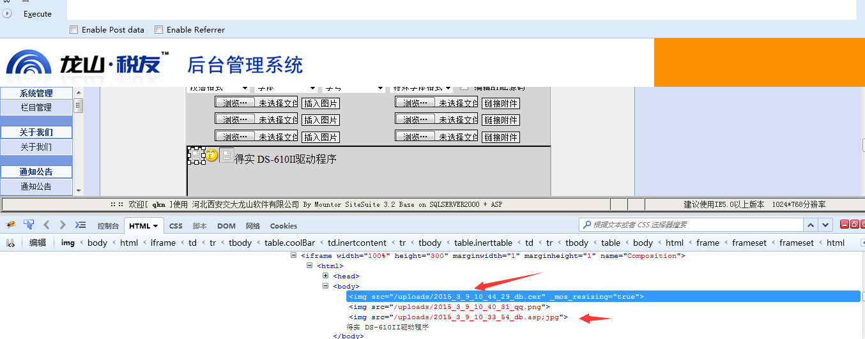The height and width of the screenshot is (339, 865).
Task: Open the 字号 font size dropdown
Action: tap(353, 88)
